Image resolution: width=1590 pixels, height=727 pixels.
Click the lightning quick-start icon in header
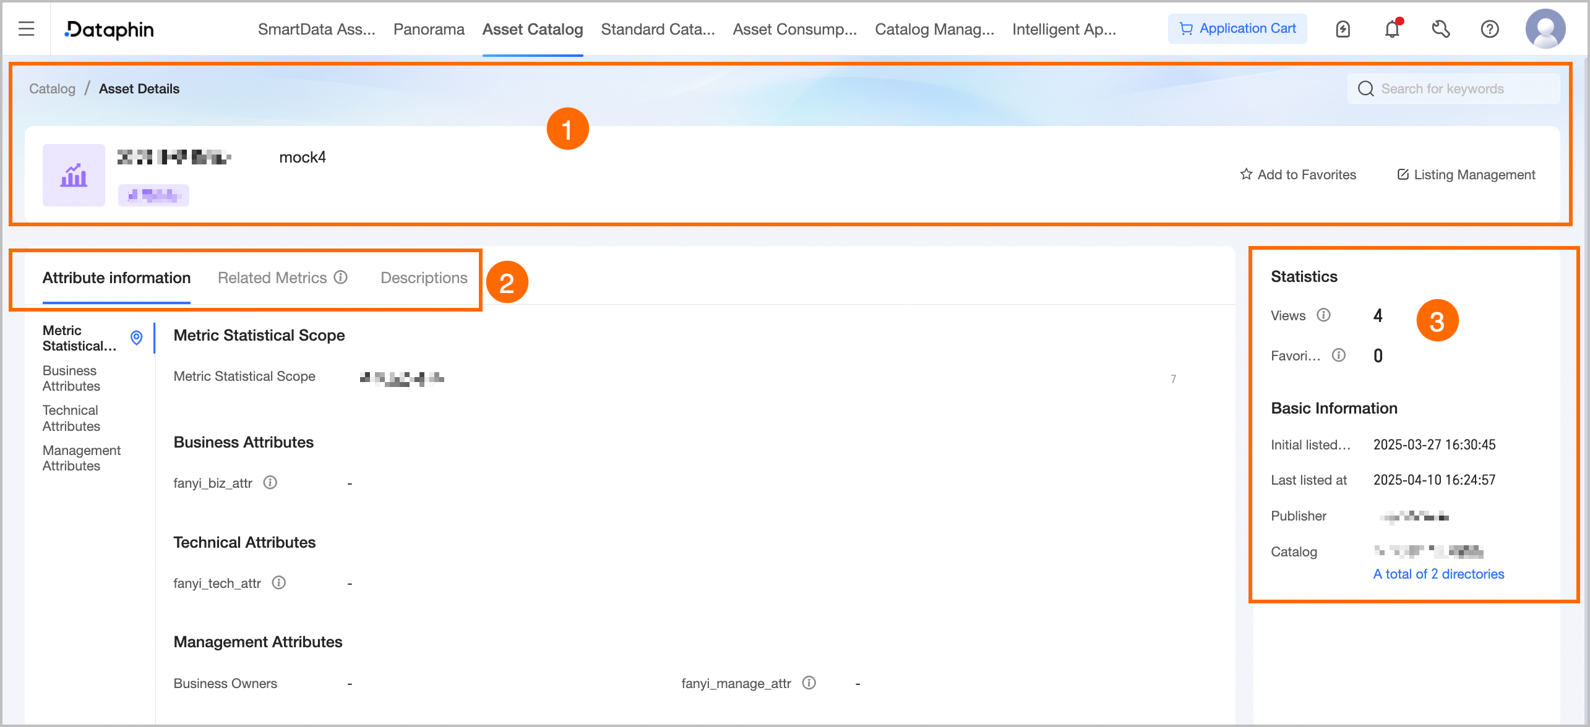tap(1343, 28)
